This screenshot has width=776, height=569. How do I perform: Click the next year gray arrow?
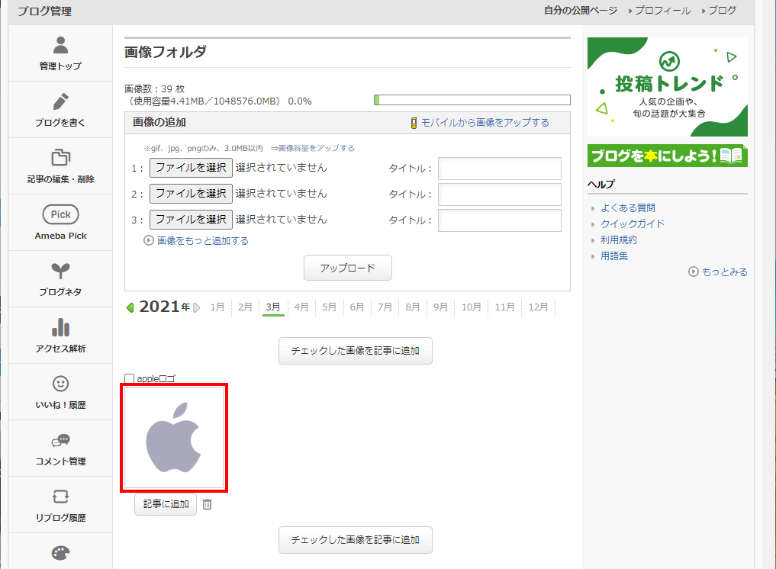[x=196, y=307]
